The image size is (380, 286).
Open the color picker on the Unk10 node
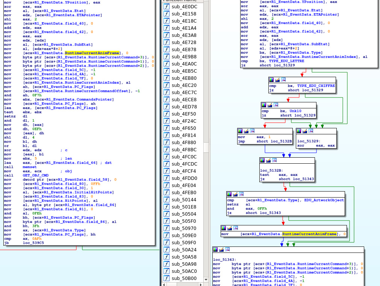point(264,105)
